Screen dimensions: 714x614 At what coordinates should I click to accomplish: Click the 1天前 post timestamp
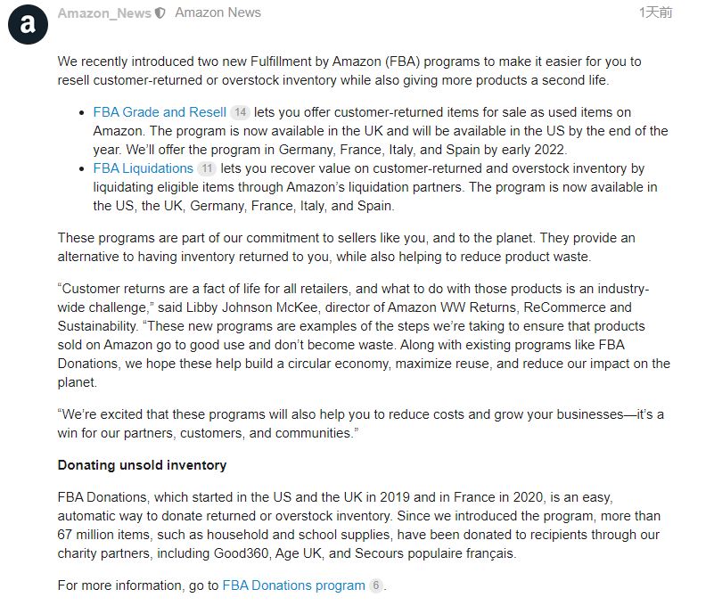point(655,12)
